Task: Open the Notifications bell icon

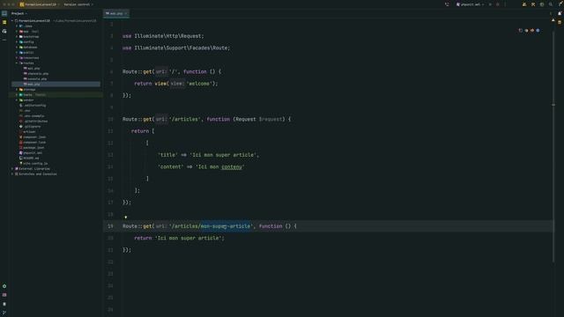Action: coord(560,13)
